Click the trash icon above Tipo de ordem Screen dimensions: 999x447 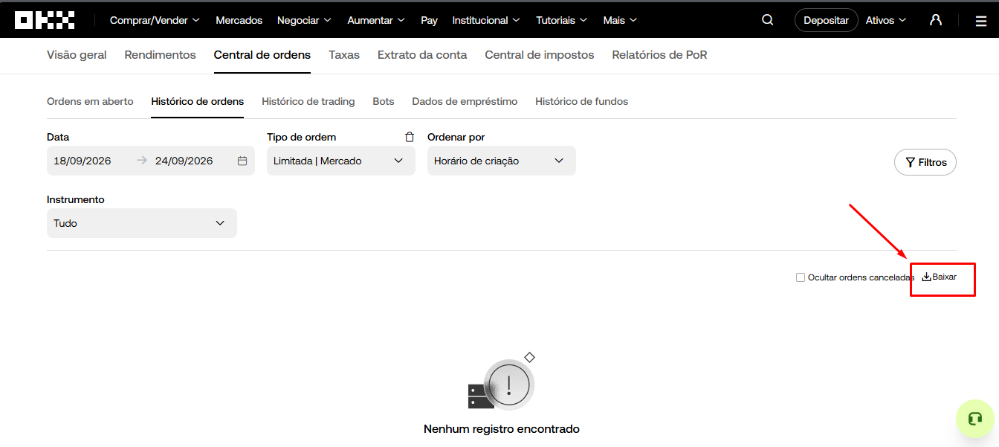click(410, 137)
